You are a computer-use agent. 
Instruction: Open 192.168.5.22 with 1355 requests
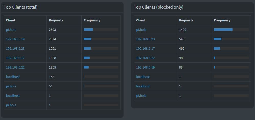(x=15, y=67)
